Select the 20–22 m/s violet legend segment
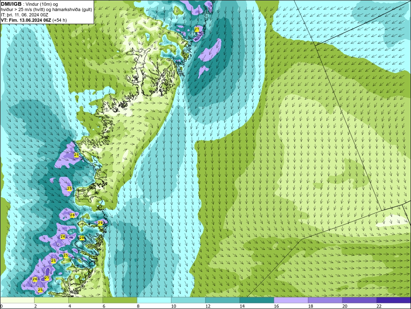Screen dimensions: 411x309 [x=359, y=300]
